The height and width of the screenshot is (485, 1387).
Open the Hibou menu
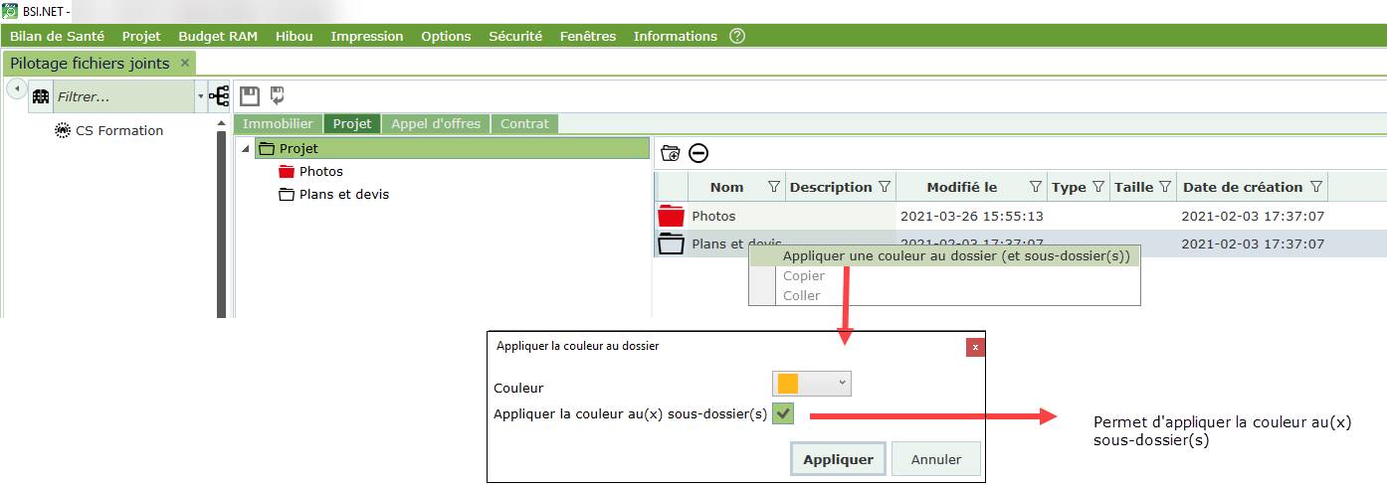pyautogui.click(x=294, y=36)
